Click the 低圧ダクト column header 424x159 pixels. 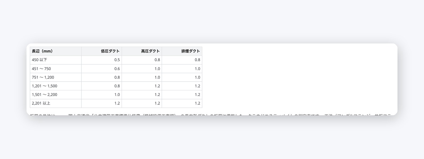pyautogui.click(x=102, y=51)
